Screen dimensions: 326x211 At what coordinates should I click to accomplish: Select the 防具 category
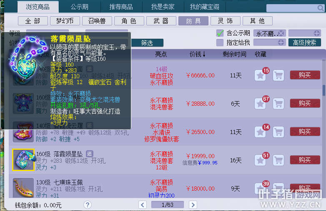point(193,21)
